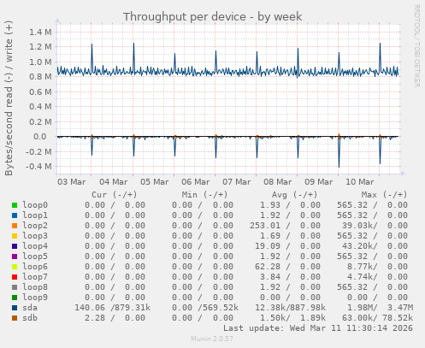The width and height of the screenshot is (425, 348).
Task: Select the 'sdb' legend label
Action: click(x=30, y=318)
